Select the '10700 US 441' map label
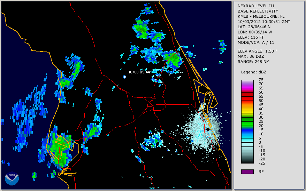 pos(140,72)
